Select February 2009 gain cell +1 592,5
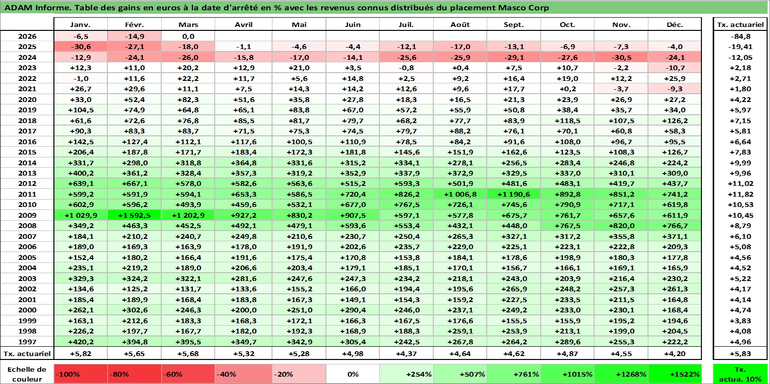770x384 pixels. point(134,215)
